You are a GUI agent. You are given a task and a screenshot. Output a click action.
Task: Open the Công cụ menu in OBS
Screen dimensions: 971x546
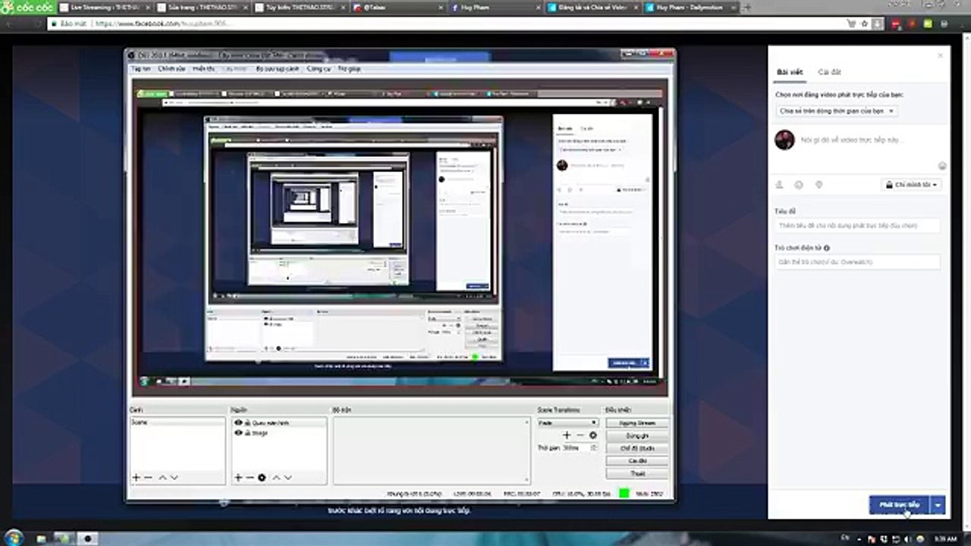click(319, 68)
